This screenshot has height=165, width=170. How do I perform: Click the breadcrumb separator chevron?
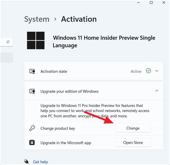[55, 19]
